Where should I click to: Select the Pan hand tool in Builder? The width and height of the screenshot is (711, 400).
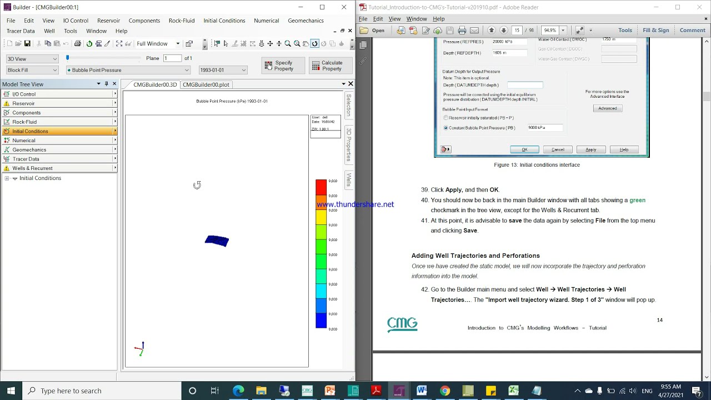306,43
